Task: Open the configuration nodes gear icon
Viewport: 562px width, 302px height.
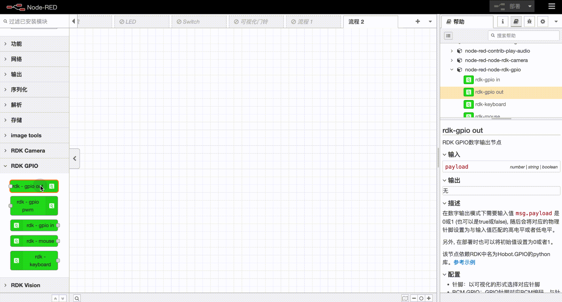Action: point(543,21)
